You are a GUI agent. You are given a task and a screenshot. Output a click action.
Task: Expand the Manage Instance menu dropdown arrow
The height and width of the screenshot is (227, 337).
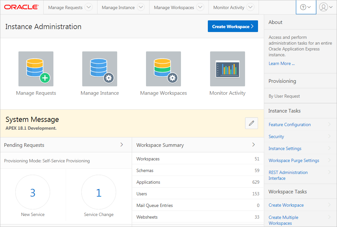[x=140, y=7]
